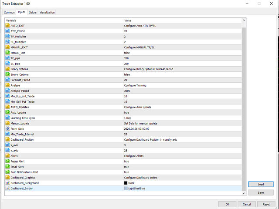279x209 pixels.
Task: Click the scrollbar up arrow
Action: click(x=244, y=20)
